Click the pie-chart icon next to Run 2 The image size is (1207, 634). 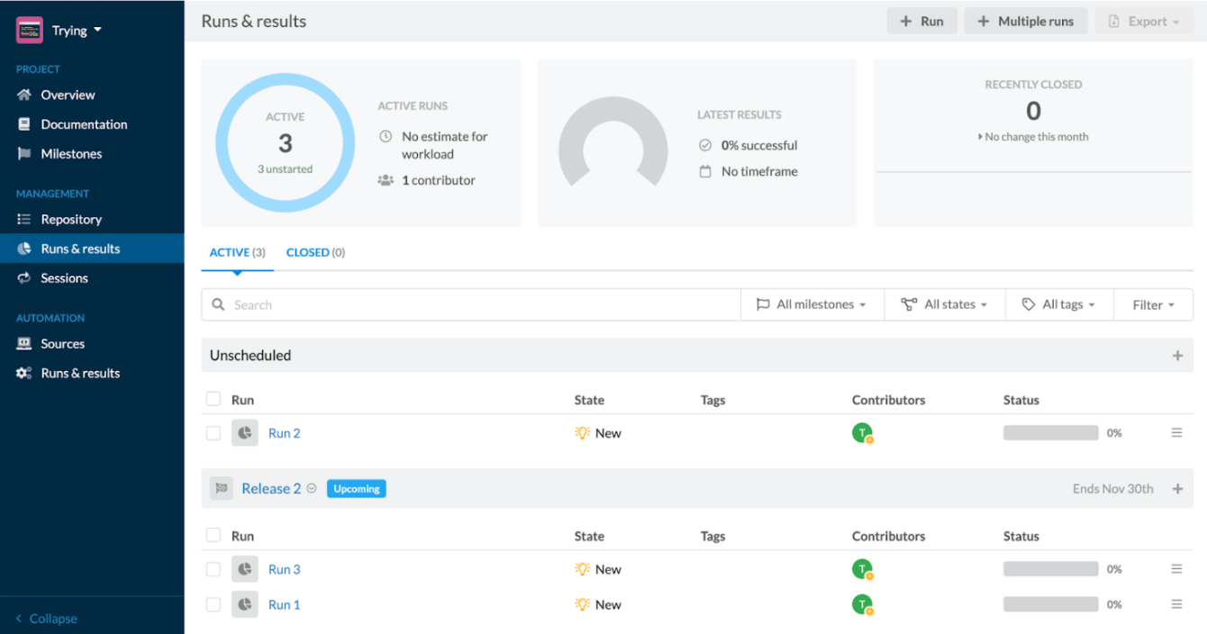coord(244,432)
